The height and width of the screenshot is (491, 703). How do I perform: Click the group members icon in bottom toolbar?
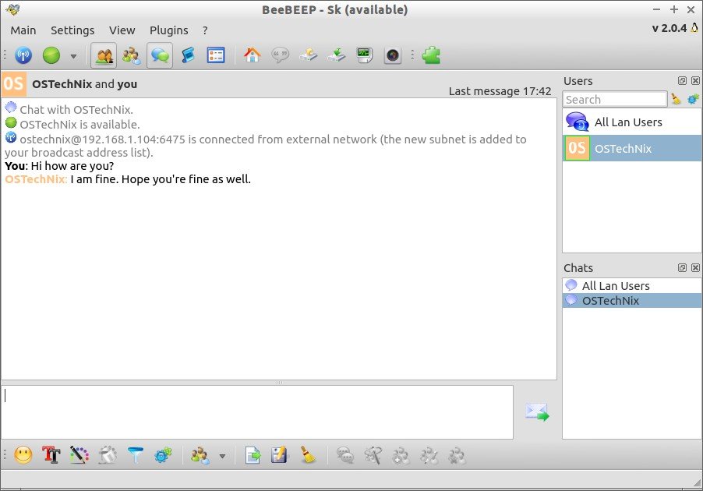click(200, 456)
